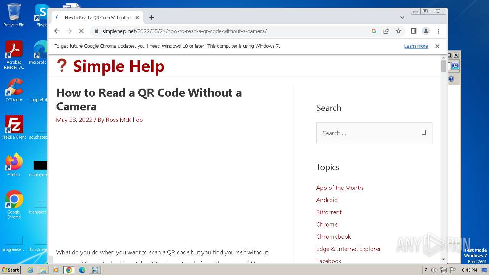This screenshot has width=489, height=275.
Task: Open the Learn more link in update bar
Action: [x=416, y=46]
